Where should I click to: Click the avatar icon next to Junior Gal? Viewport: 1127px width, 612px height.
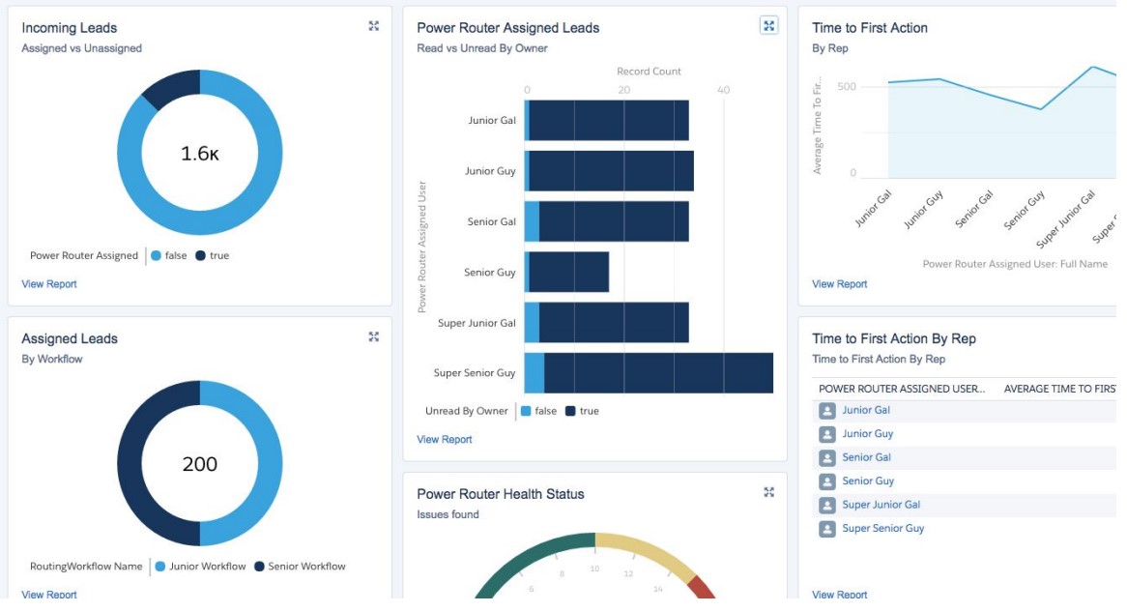827,411
